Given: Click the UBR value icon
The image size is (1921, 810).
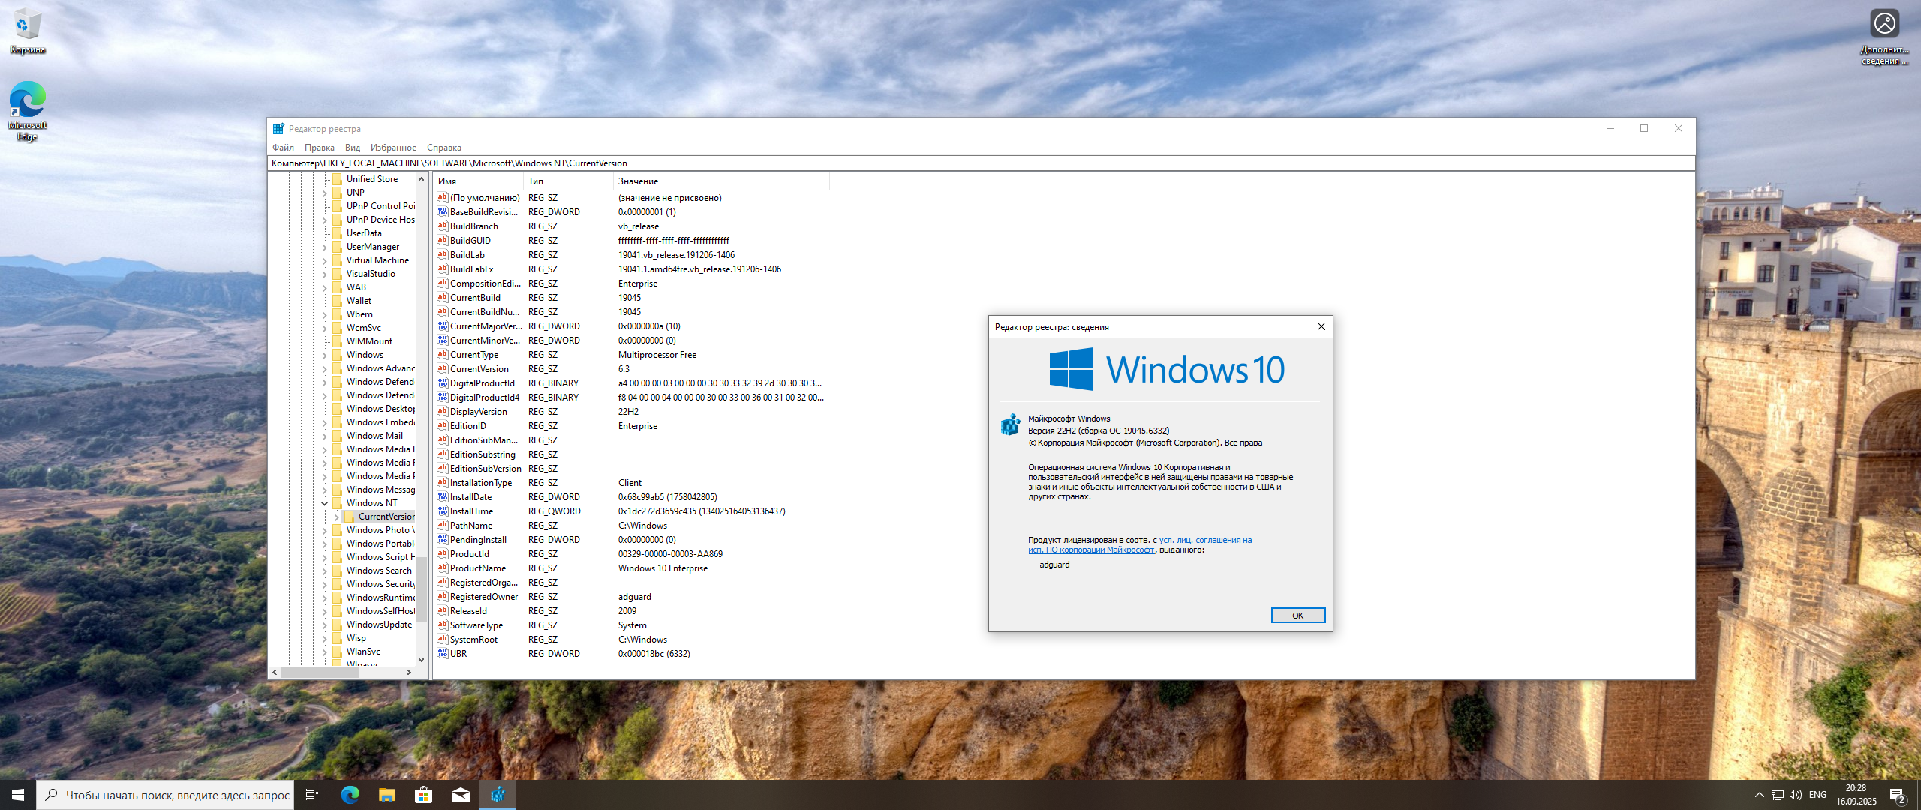Looking at the screenshot, I should click(443, 654).
